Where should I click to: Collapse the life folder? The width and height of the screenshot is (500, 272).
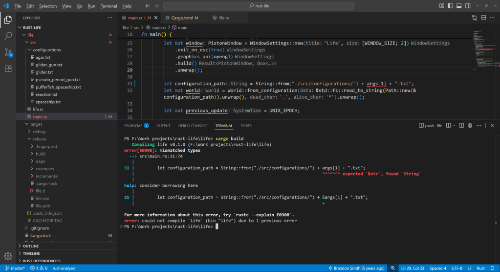point(67,35)
